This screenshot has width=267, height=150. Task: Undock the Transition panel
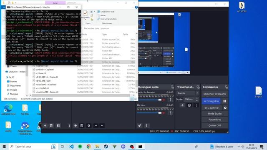pyautogui.click(x=198, y=87)
